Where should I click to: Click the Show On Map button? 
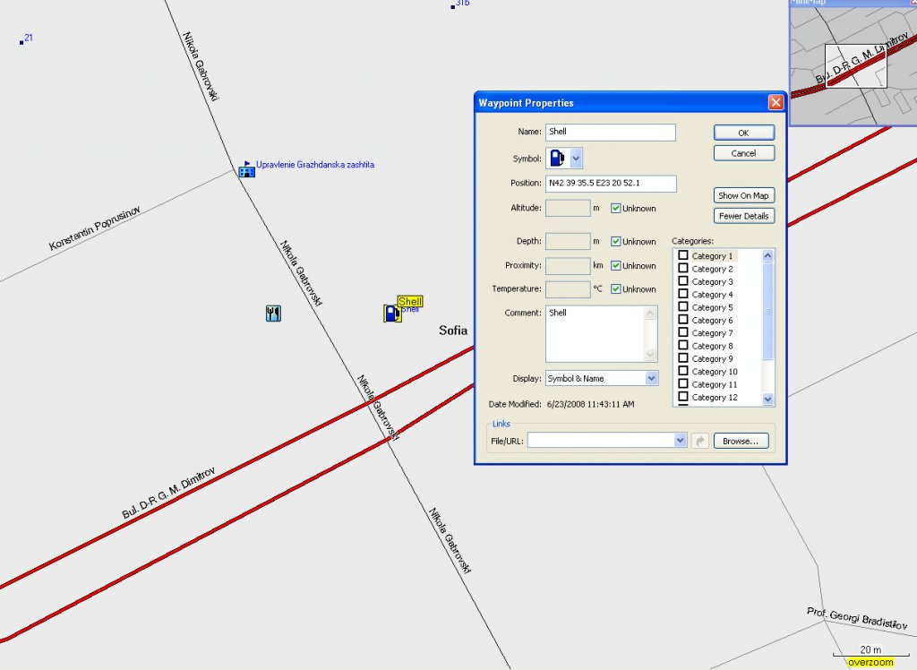tap(743, 195)
